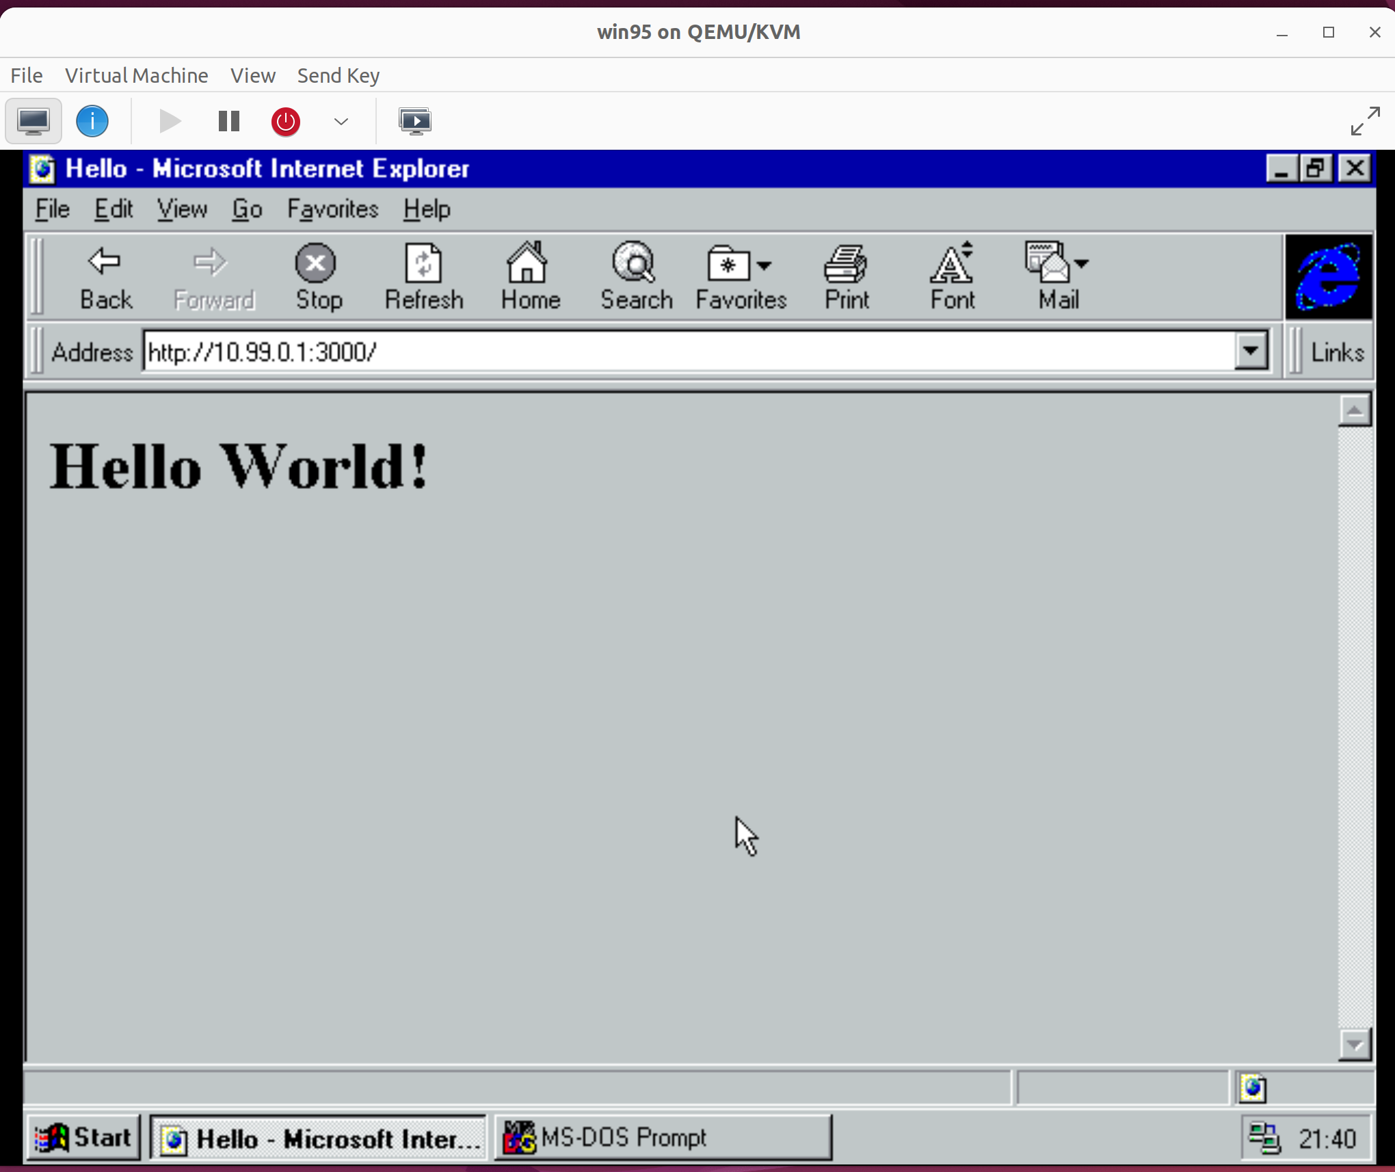Switch VM viewer to fullscreen
Viewport: 1395px width, 1172px height.
[1365, 121]
